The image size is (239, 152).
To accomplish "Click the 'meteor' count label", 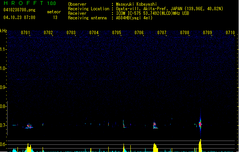I will tap(54, 12).
